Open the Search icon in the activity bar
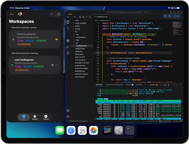The image size is (189, 144). (68, 28)
